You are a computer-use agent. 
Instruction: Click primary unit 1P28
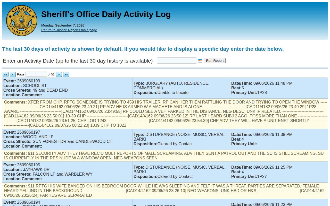262,93
